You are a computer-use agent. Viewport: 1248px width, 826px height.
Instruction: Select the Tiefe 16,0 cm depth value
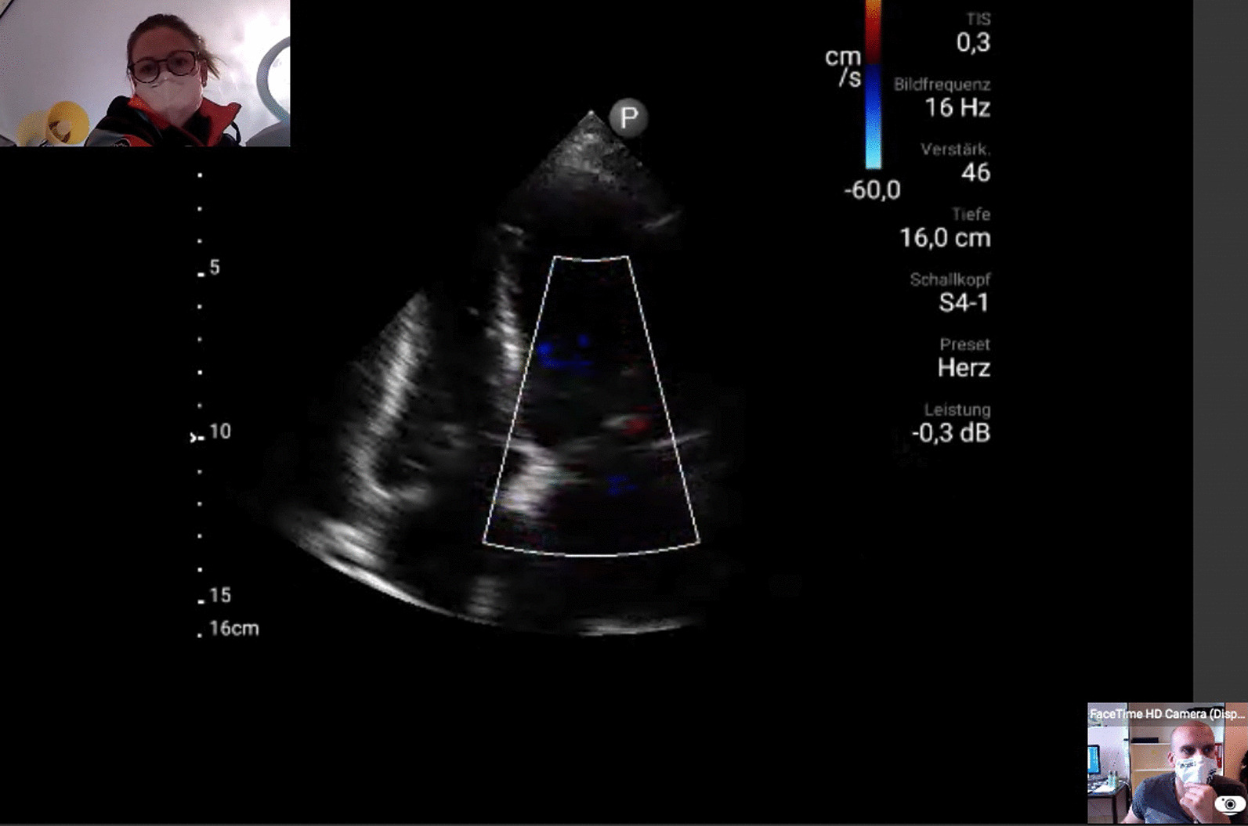tap(944, 237)
